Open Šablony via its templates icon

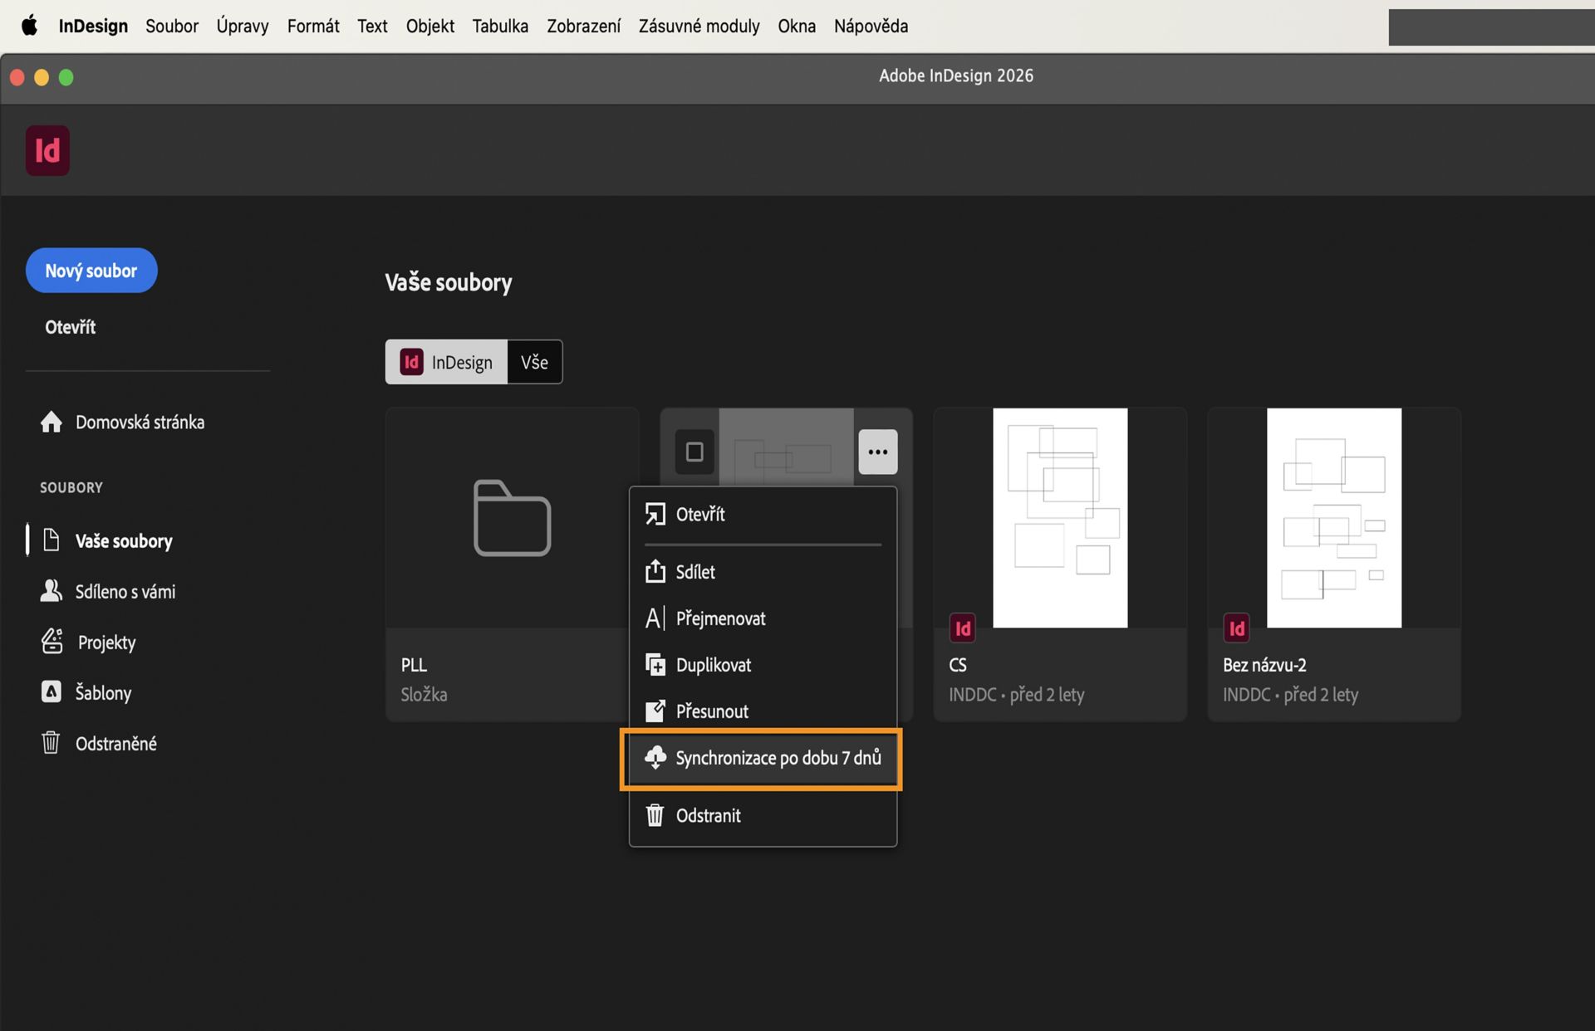tap(52, 692)
